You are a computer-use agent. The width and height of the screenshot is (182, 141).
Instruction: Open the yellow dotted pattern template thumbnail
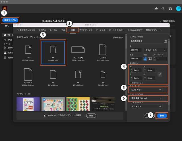coord(78,104)
